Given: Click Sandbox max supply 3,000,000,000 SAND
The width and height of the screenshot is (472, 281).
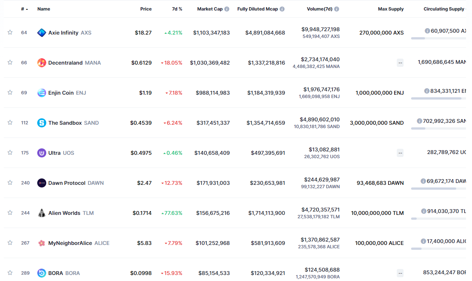Looking at the screenshot, I should (377, 123).
